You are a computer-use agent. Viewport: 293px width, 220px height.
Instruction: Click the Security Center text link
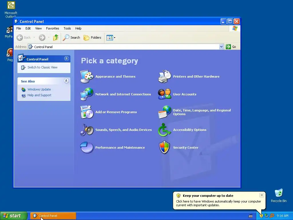click(186, 148)
